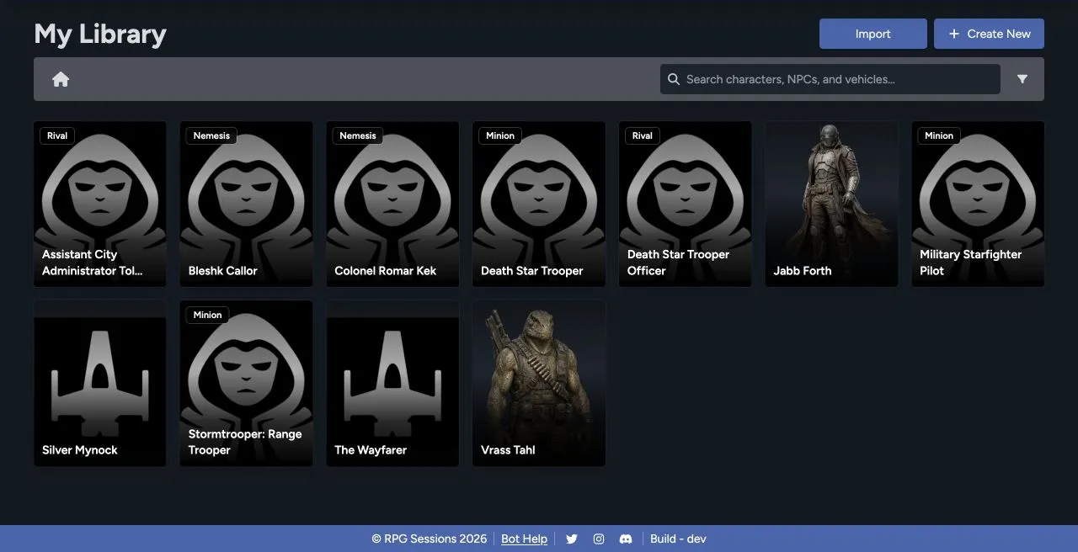
Task: Click the Bleshk Callor name label
Action: point(223,271)
